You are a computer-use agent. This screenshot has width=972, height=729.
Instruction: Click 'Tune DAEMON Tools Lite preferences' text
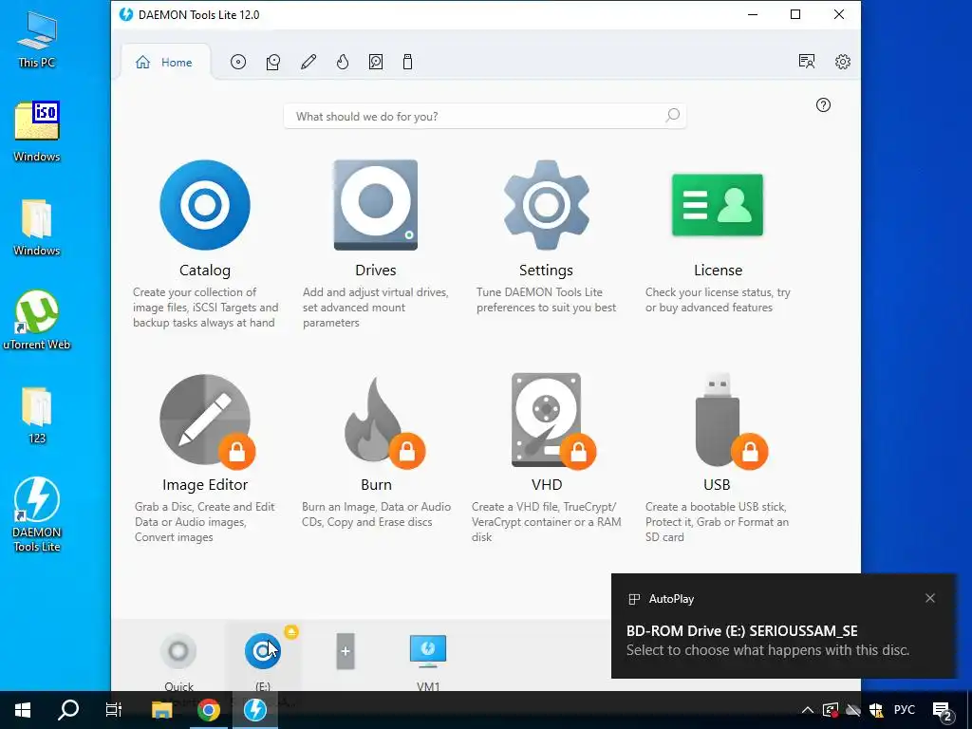click(546, 299)
